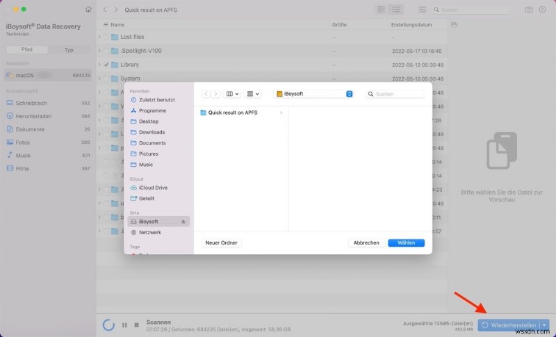Go back with main window back arrow
Image resolution: width=556 pixels, height=337 pixels.
105,10
